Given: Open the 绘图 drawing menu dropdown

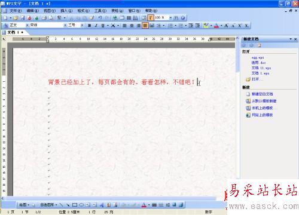Looking at the screenshot, I should [24, 205].
